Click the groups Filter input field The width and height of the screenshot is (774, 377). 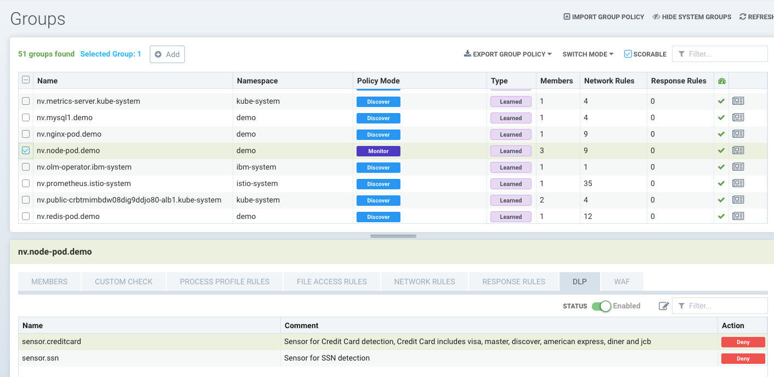[x=725, y=54]
